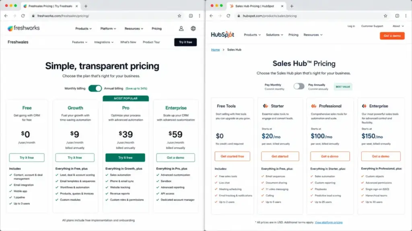
Task: Click back arrow in Freshsales browser window
Action: point(6,16)
